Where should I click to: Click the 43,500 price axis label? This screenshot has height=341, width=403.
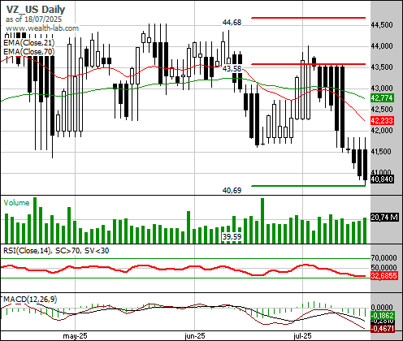point(382,67)
